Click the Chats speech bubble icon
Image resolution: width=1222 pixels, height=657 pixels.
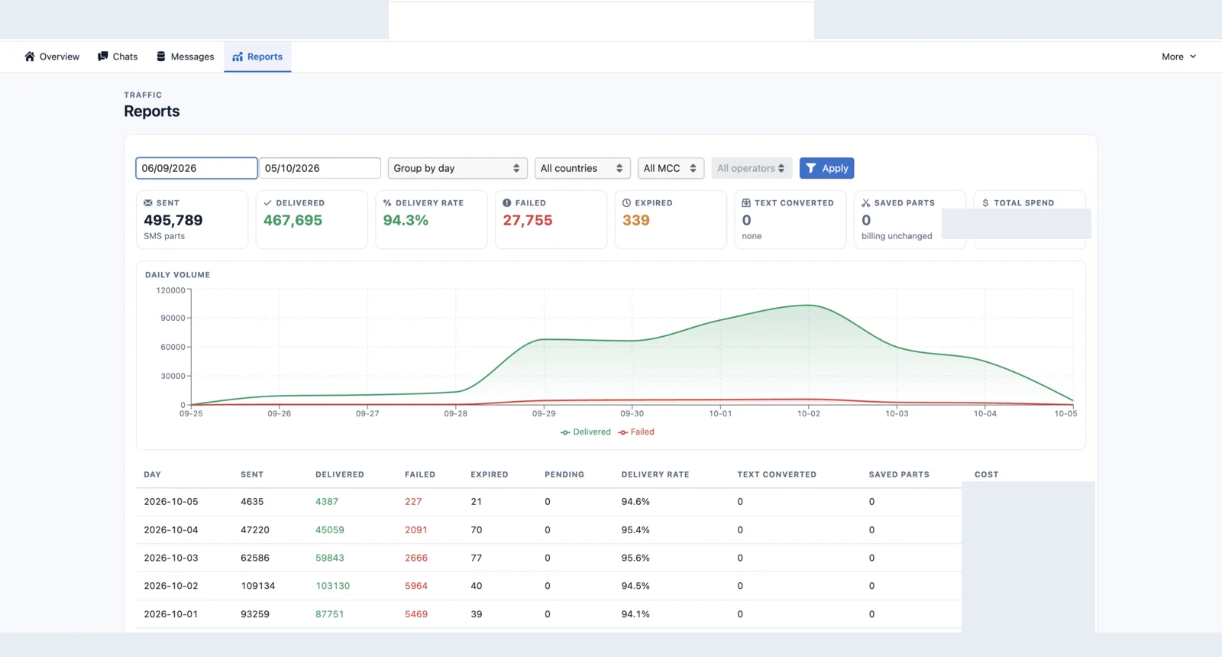tap(103, 57)
